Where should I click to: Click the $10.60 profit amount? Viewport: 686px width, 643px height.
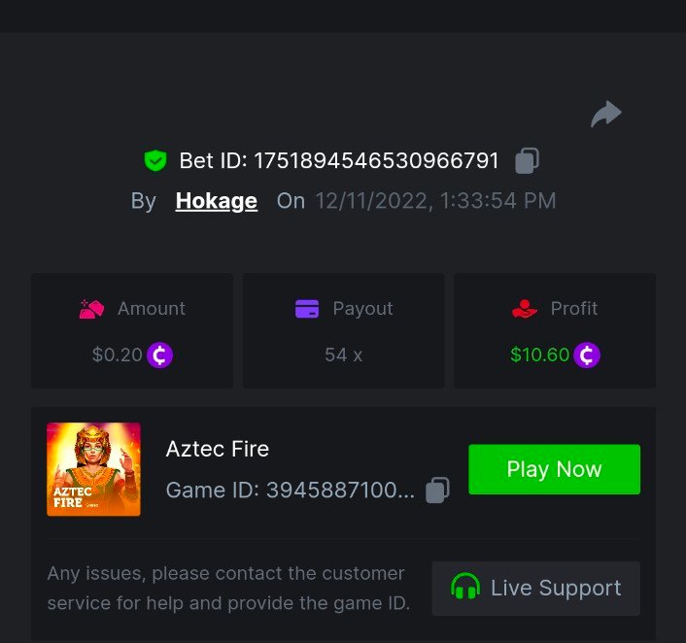[539, 355]
